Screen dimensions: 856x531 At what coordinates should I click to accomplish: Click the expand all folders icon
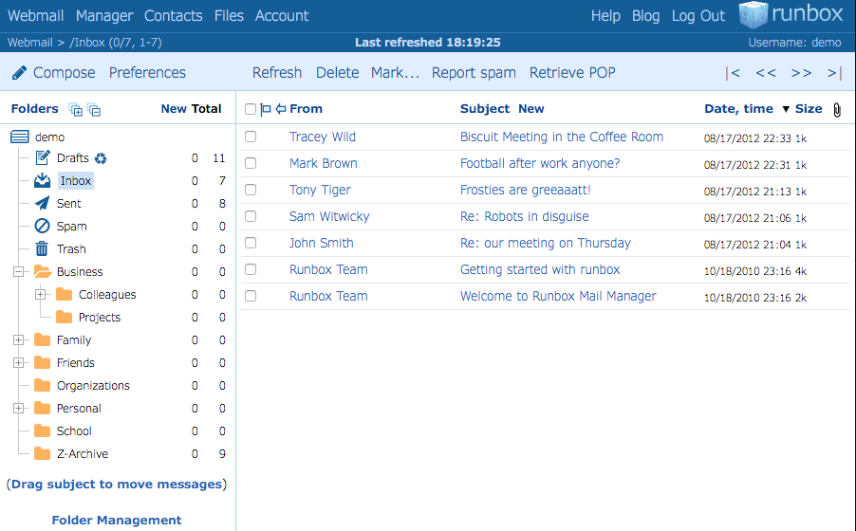coord(76,109)
